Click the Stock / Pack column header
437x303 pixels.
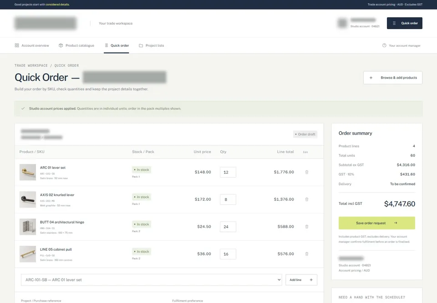click(x=143, y=152)
